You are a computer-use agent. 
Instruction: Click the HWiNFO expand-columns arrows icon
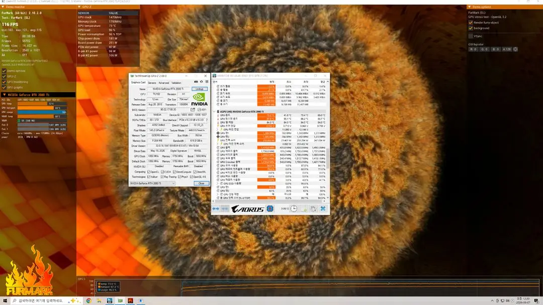[x=216, y=209]
